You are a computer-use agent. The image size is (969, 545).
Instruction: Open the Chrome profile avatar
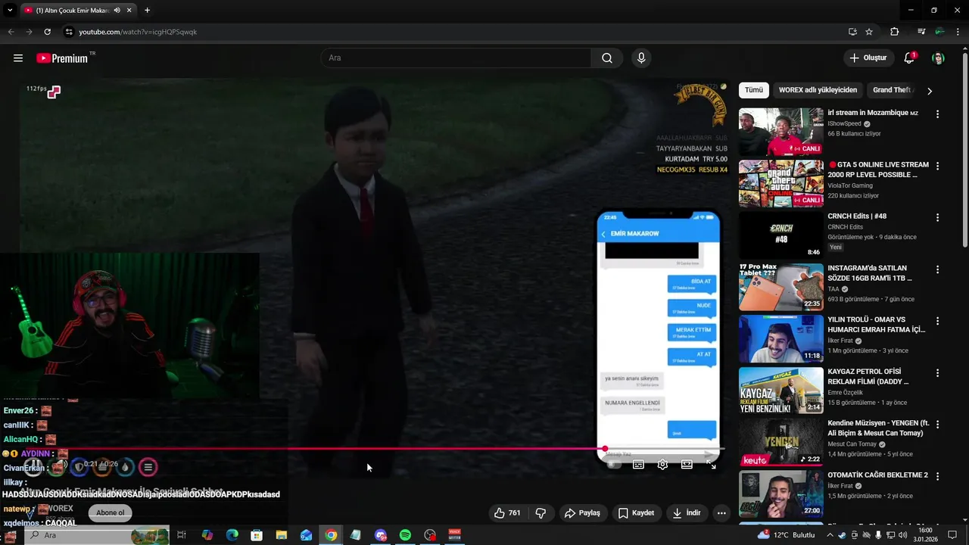pyautogui.click(x=939, y=32)
